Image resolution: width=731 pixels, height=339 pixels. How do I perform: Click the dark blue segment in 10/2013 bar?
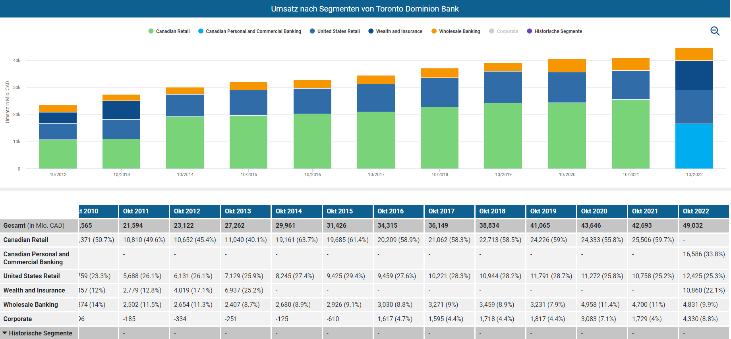tap(121, 110)
